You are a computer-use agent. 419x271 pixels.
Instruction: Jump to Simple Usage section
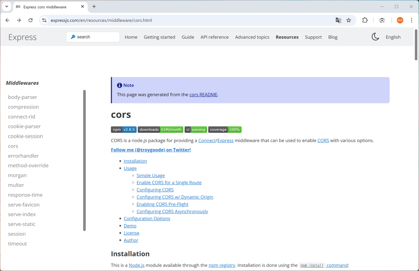click(151, 175)
